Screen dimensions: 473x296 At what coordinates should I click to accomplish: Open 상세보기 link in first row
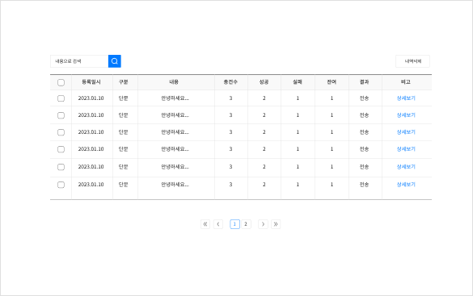(406, 98)
